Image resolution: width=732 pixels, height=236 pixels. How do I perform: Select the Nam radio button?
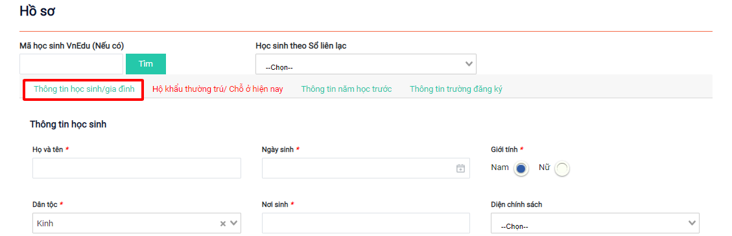(x=521, y=169)
